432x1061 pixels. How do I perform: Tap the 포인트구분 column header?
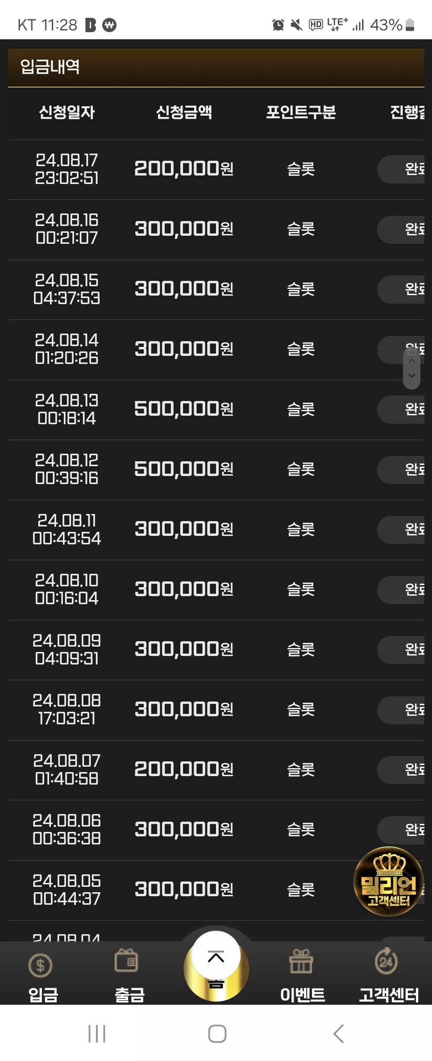pos(301,112)
